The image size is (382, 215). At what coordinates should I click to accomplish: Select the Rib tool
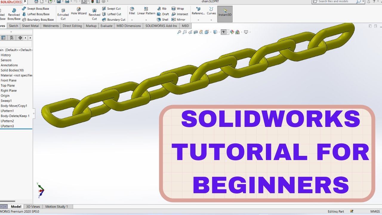162,9
